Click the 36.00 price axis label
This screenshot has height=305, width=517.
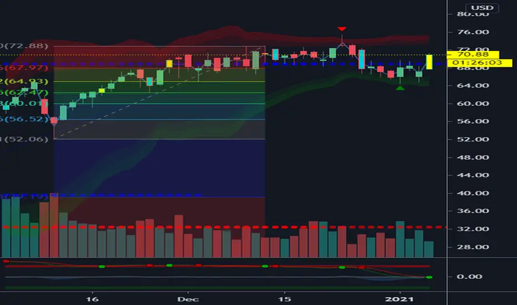click(473, 211)
